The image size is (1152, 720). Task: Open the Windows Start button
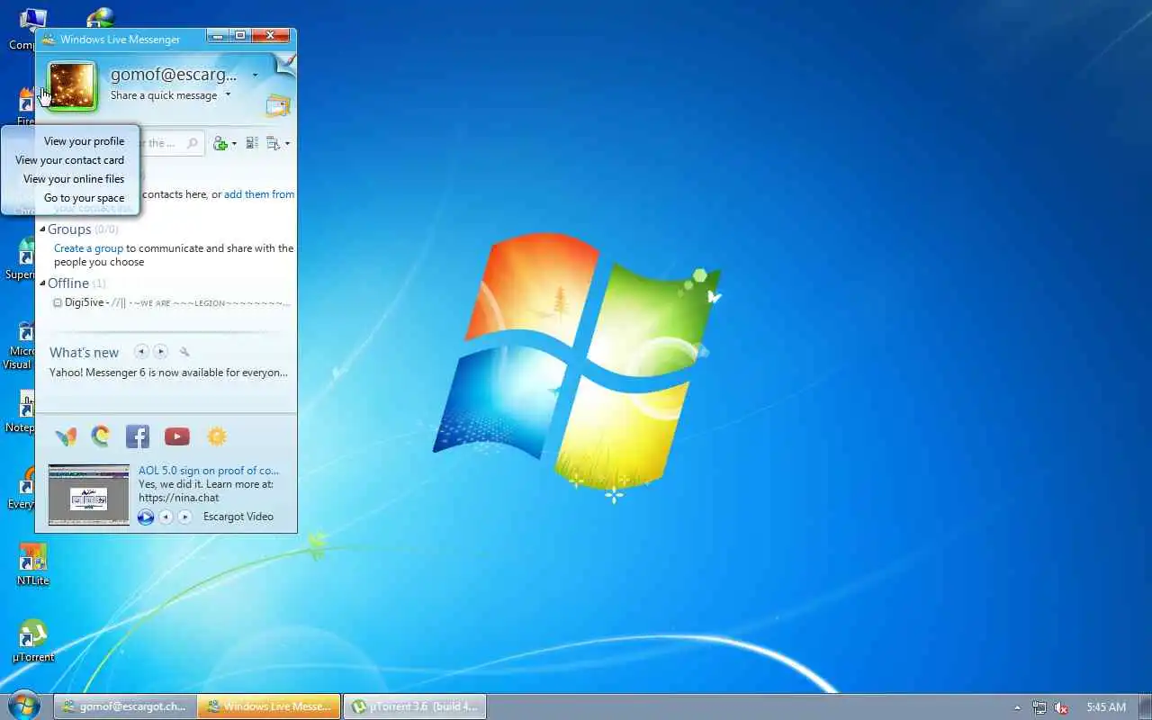click(x=24, y=705)
